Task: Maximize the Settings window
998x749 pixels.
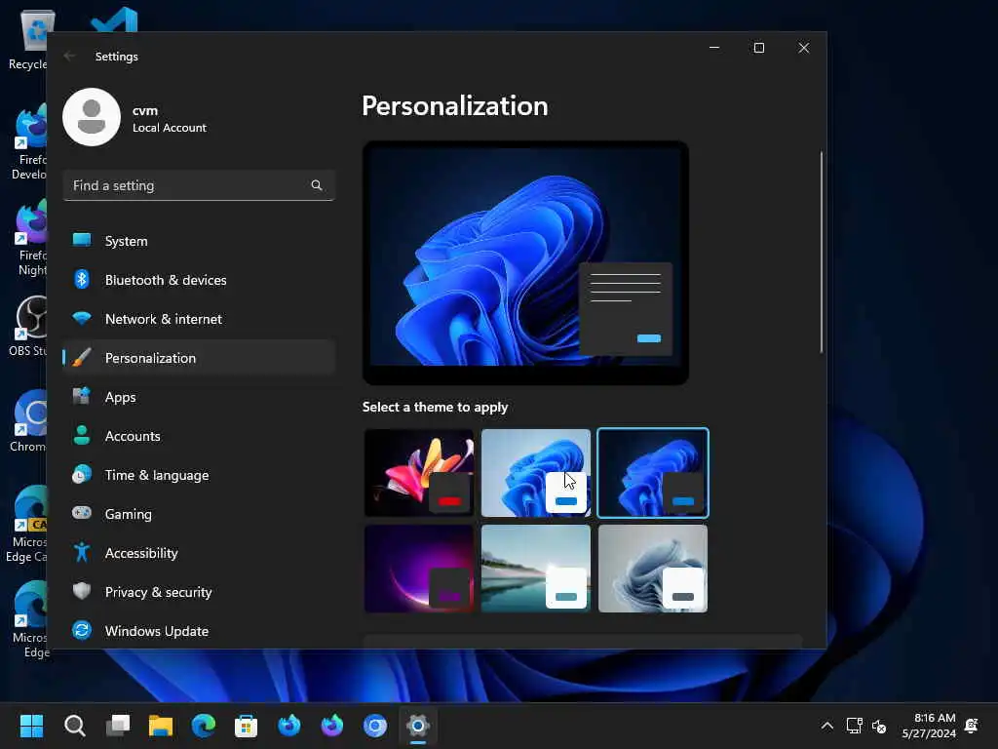Action: 758,48
